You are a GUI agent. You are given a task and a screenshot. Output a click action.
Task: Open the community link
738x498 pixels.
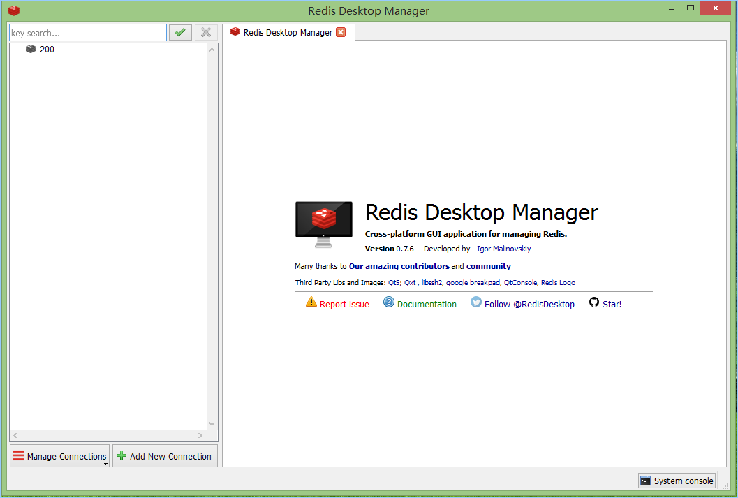point(489,266)
